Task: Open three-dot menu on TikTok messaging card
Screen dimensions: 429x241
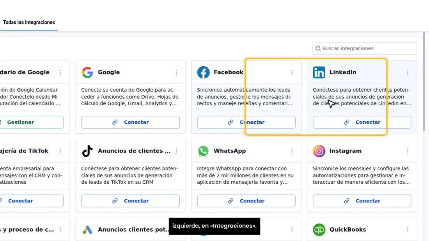Action: pyautogui.click(x=60, y=151)
